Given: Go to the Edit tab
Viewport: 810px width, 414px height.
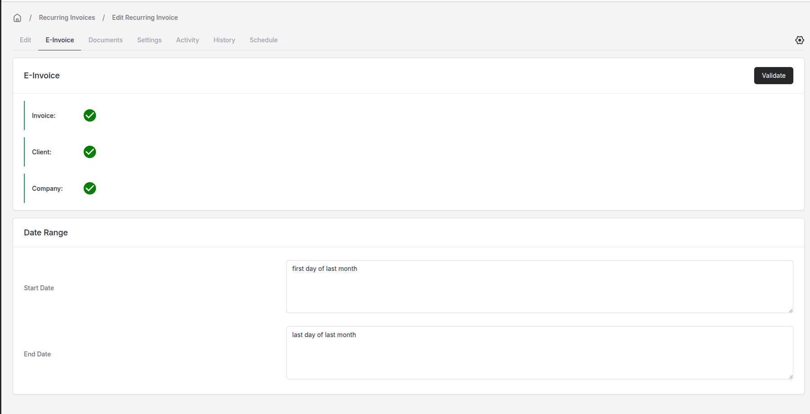Looking at the screenshot, I should click(x=25, y=40).
